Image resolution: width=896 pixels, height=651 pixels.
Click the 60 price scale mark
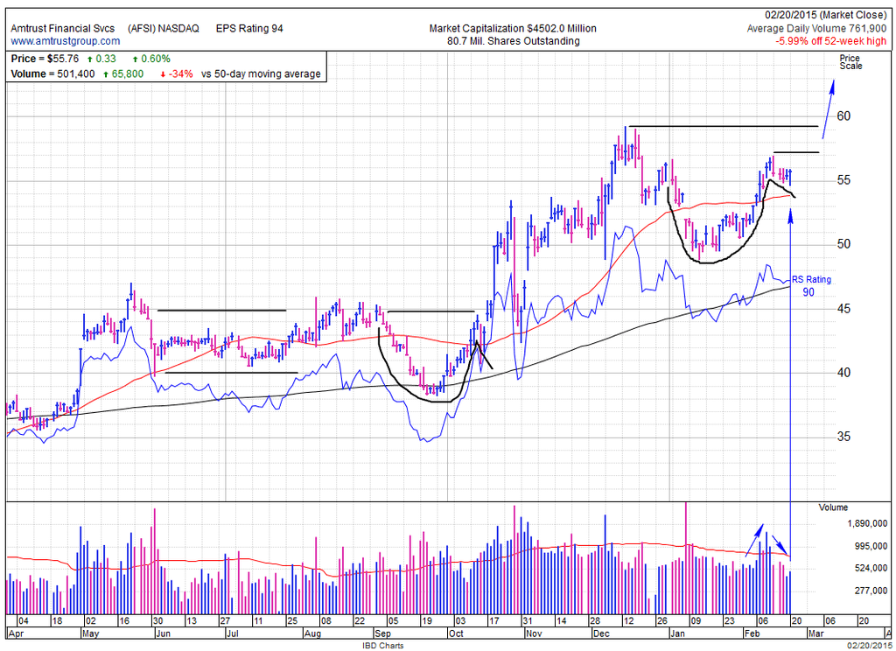843,116
